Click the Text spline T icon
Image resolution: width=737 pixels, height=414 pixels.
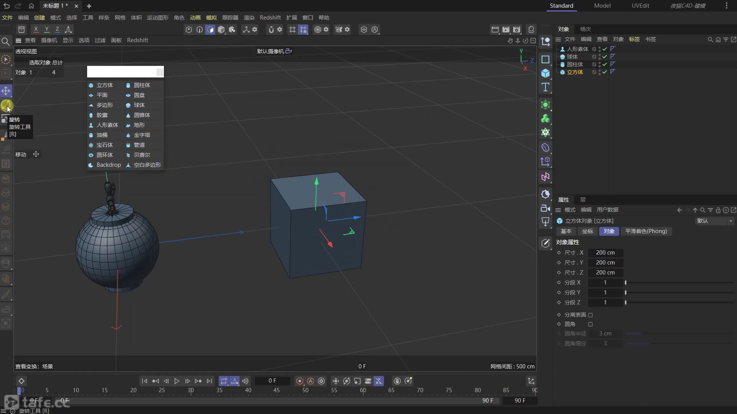pyautogui.click(x=545, y=87)
